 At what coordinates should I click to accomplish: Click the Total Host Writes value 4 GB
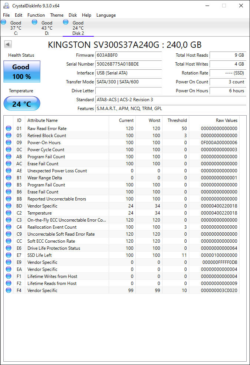point(228,64)
